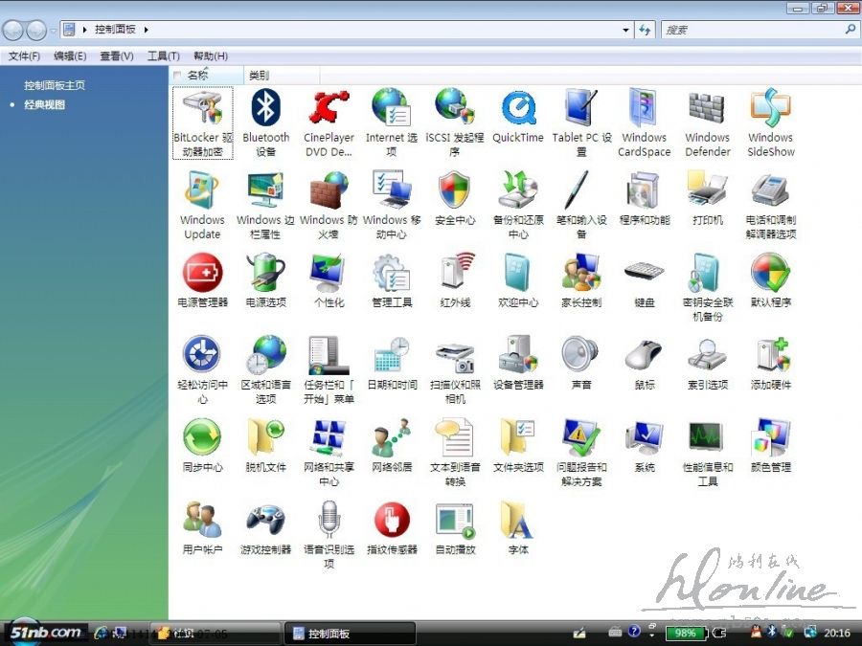
Task: Sort by the 类别 column header
Action: coord(259,76)
